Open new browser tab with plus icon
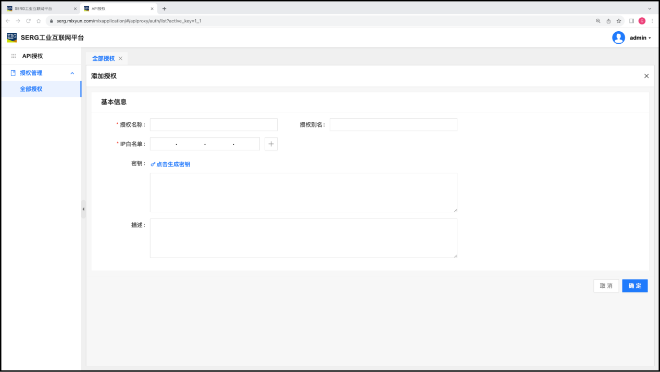The width and height of the screenshot is (660, 372). click(x=164, y=9)
